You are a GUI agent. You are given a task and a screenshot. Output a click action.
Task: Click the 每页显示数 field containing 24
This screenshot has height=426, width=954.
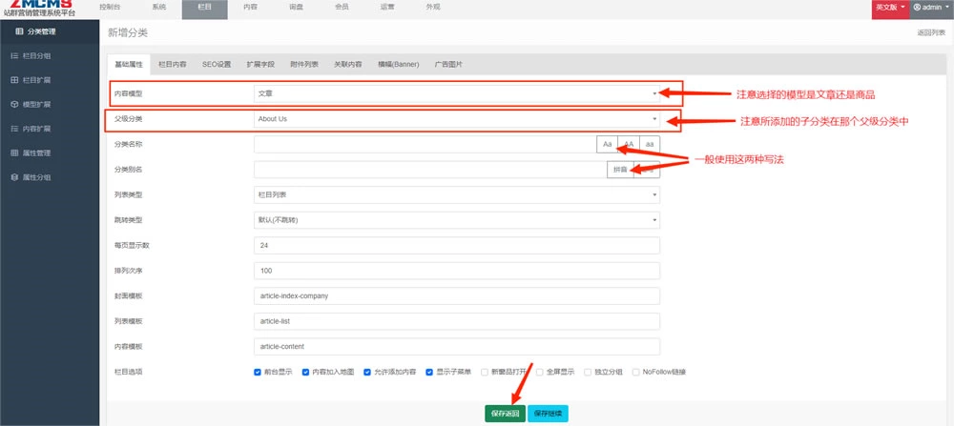tap(457, 246)
